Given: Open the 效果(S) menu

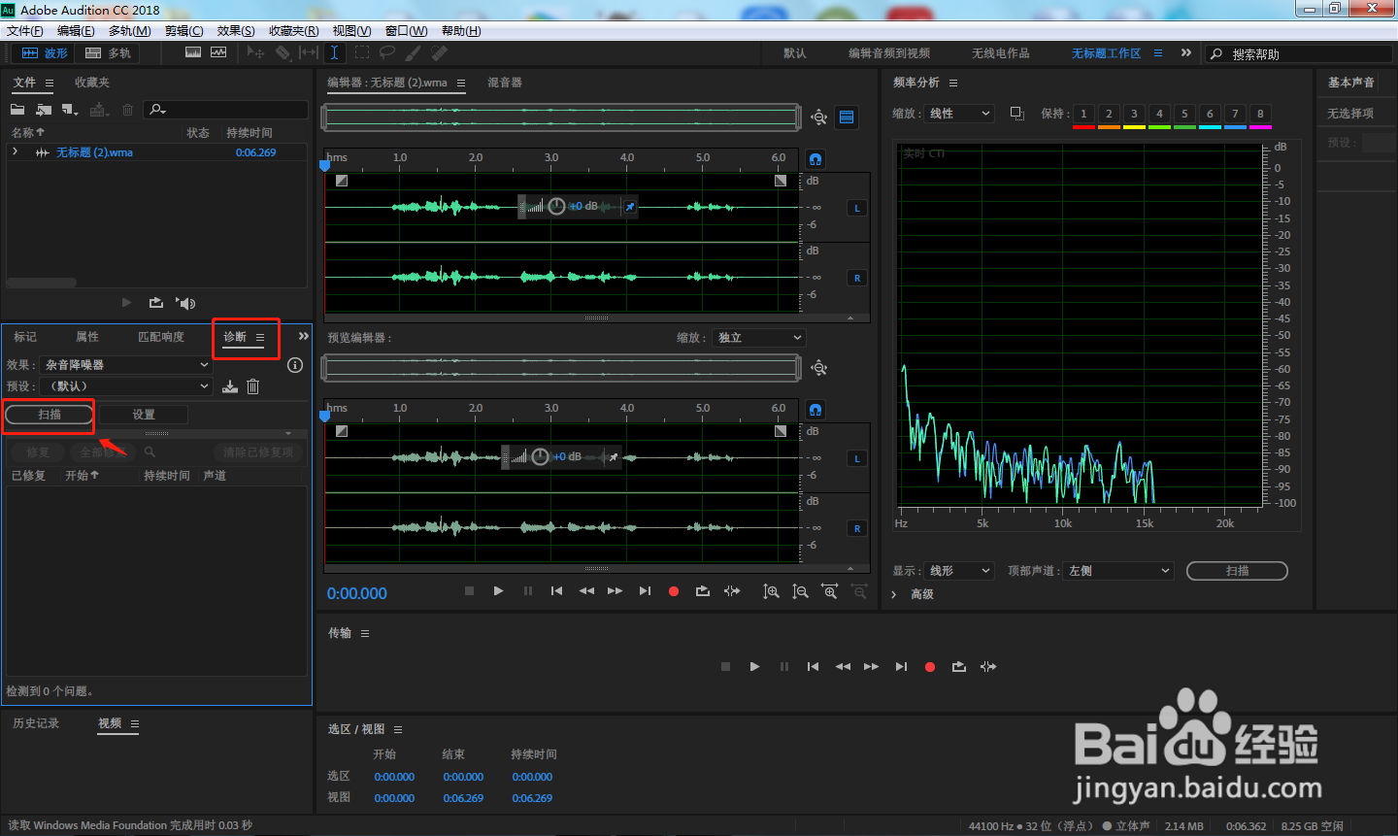Looking at the screenshot, I should pos(236,31).
